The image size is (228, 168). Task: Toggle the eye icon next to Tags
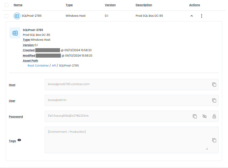19,140
